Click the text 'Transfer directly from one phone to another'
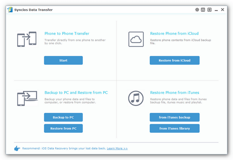This screenshot has height=160, width=233. 75,40
